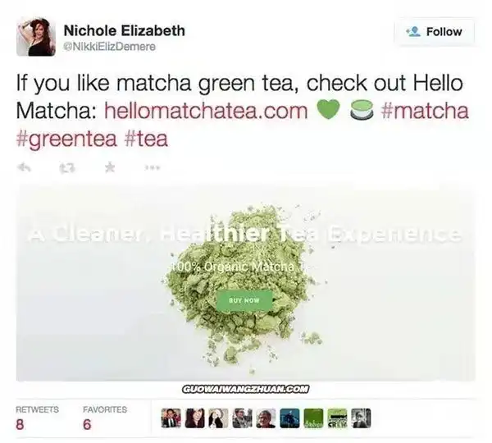This screenshot has width=492, height=443.
Task: Retweet this tweet using the retweet icon
Action: (x=67, y=168)
